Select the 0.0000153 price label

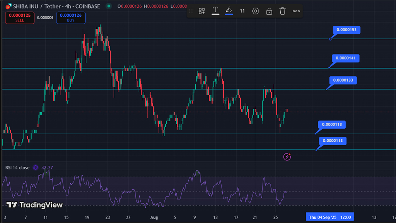(x=346, y=30)
